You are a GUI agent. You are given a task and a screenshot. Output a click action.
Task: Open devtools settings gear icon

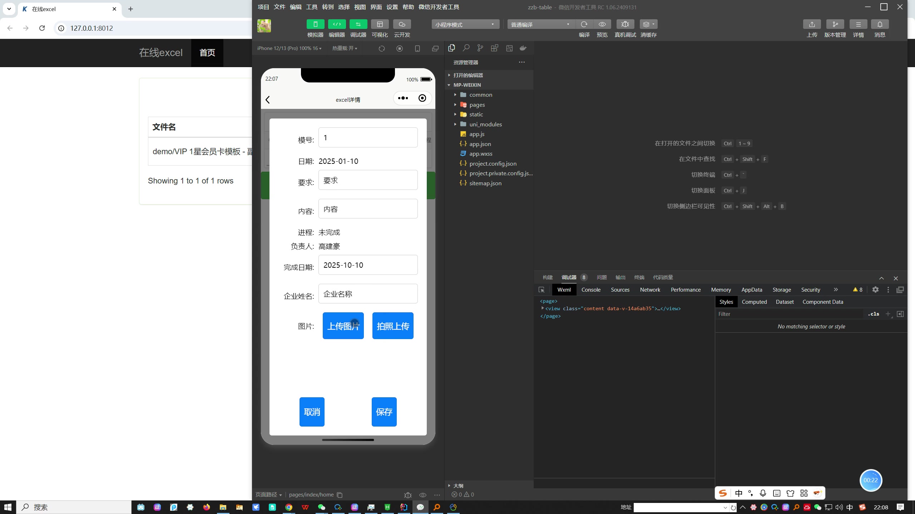pyautogui.click(x=875, y=289)
